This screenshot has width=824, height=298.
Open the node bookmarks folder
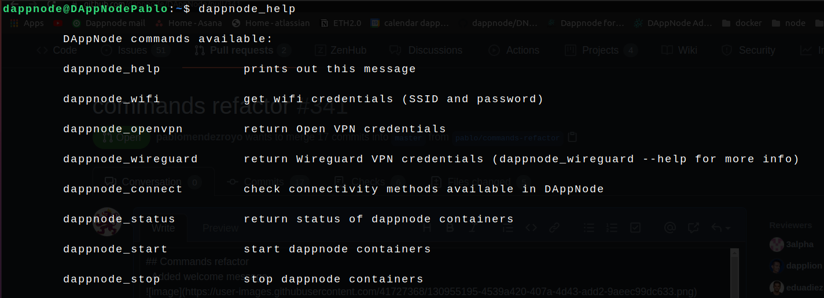pyautogui.click(x=789, y=23)
